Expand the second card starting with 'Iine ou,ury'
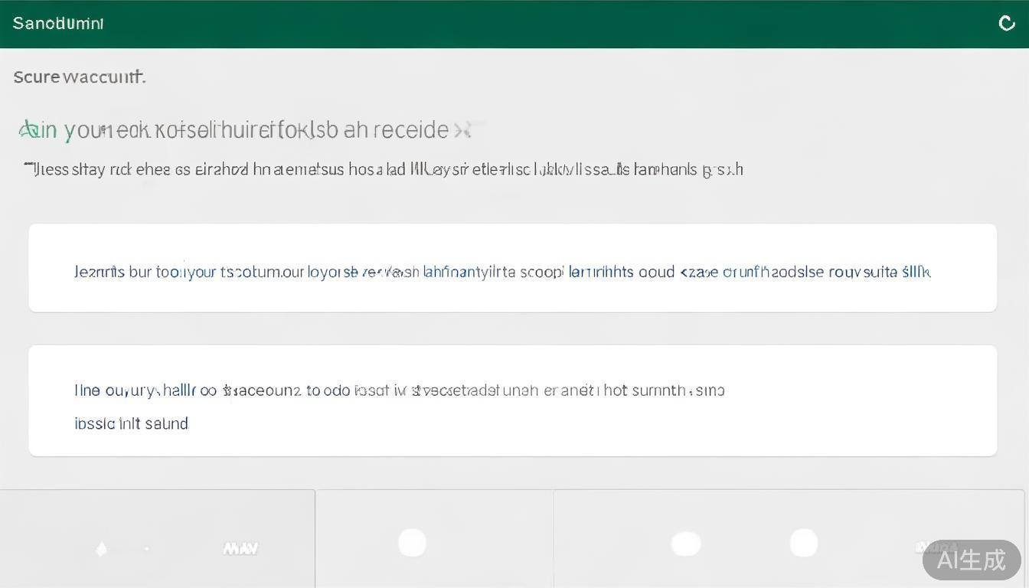Image resolution: width=1029 pixels, height=588 pixels. 512,400
